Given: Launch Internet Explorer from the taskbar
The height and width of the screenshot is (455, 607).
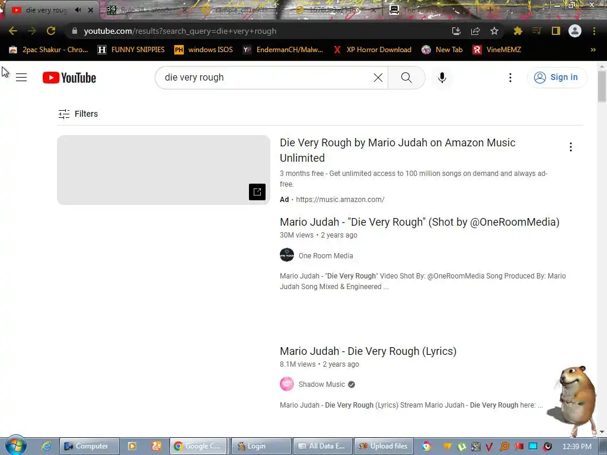Looking at the screenshot, I should [x=46, y=446].
